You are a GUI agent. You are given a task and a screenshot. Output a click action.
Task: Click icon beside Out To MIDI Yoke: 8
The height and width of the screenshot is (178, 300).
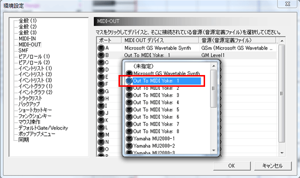[x=129, y=131]
